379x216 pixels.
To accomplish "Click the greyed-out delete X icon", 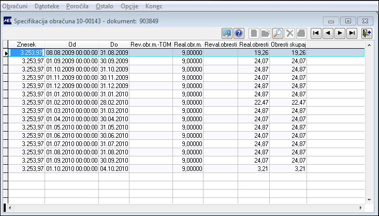I will pos(289,33).
